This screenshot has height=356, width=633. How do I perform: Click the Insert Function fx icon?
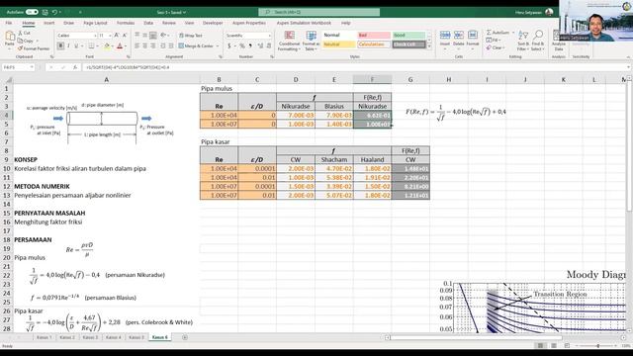click(75, 67)
